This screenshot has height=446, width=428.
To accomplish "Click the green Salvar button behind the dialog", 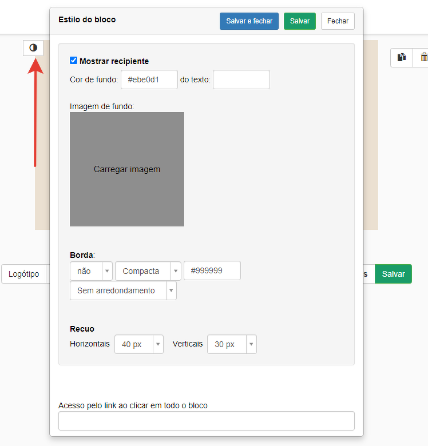I will coord(393,274).
